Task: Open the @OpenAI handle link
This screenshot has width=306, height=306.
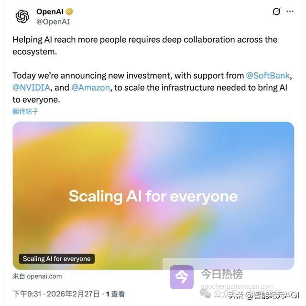Action: [53, 22]
